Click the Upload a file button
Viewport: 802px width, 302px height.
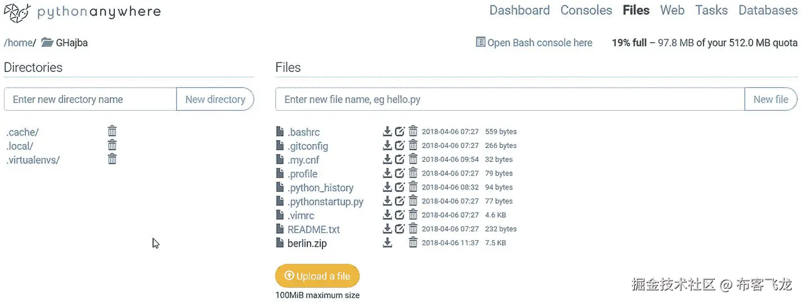(317, 276)
